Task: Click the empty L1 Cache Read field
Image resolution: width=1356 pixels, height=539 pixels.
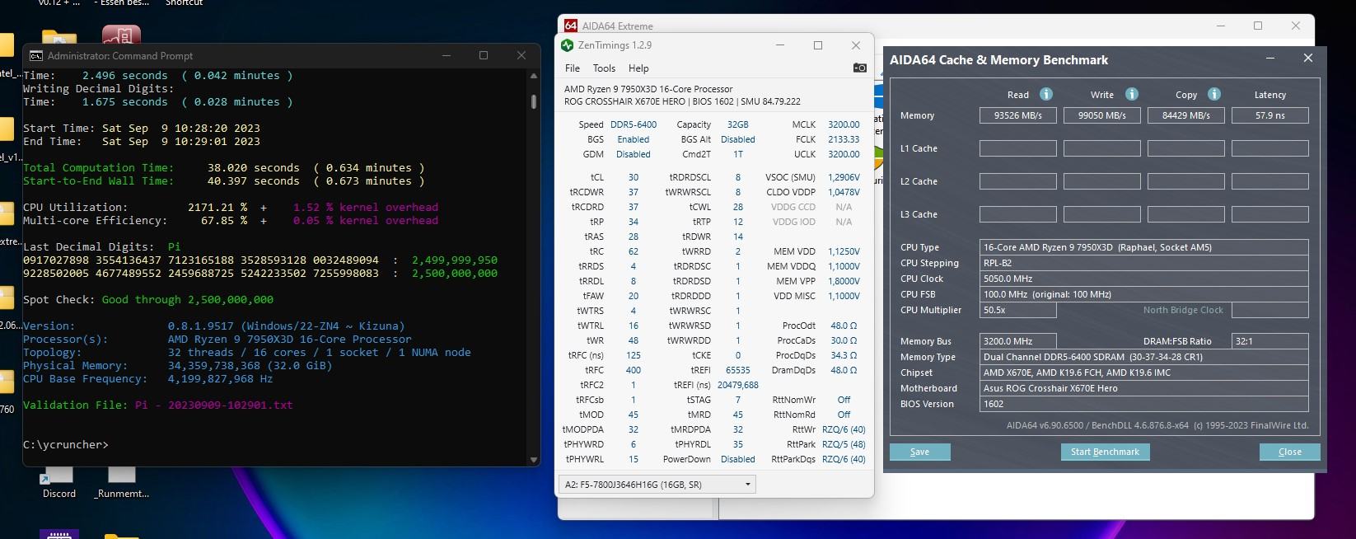Action: click(1018, 148)
